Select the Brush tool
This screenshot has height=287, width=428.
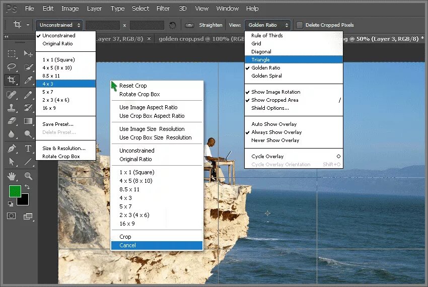28,94
